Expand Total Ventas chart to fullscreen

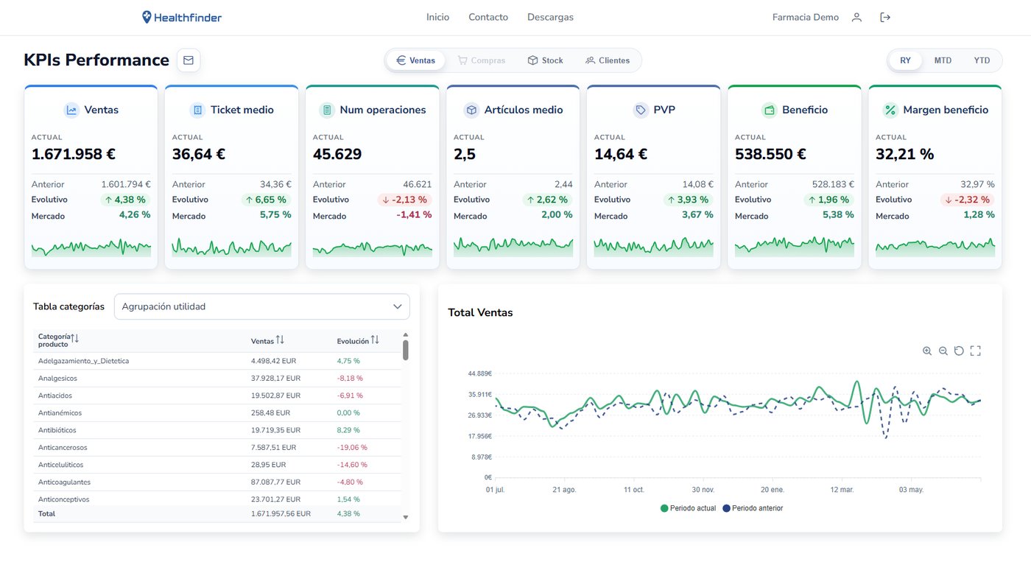coord(975,351)
